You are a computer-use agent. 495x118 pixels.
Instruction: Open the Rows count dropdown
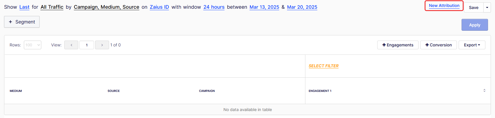(33, 45)
